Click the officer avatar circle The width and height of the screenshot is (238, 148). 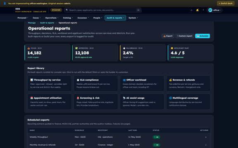pos(210,10)
